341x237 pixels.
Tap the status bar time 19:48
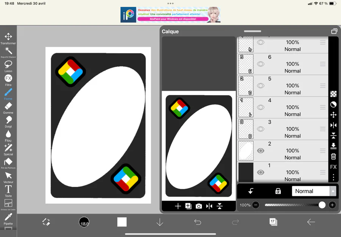pyautogui.click(x=9, y=3)
